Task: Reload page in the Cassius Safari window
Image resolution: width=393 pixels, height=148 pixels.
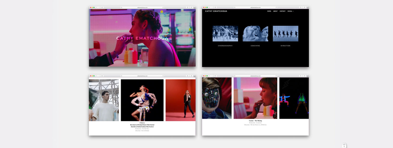Action: 276,76
